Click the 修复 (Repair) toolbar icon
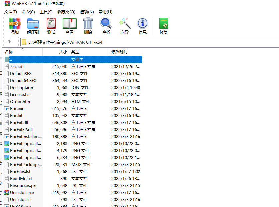279x207 pixels. coord(164,23)
